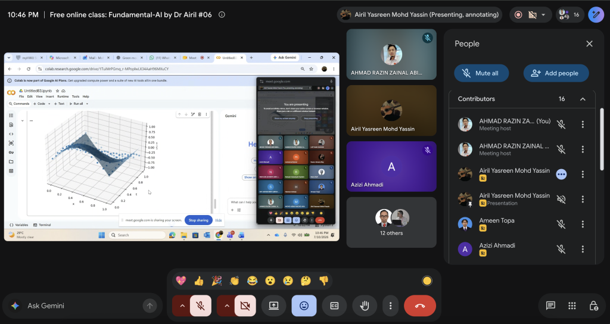610x324 pixels.
Task: Toggle the raise hand button
Action: click(x=365, y=306)
